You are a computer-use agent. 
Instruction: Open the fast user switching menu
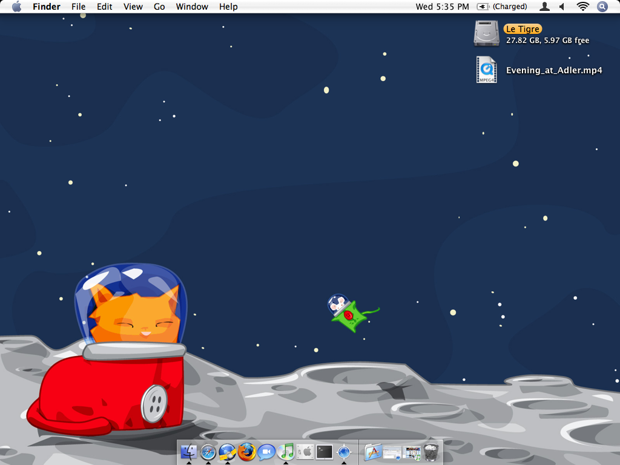click(x=544, y=6)
